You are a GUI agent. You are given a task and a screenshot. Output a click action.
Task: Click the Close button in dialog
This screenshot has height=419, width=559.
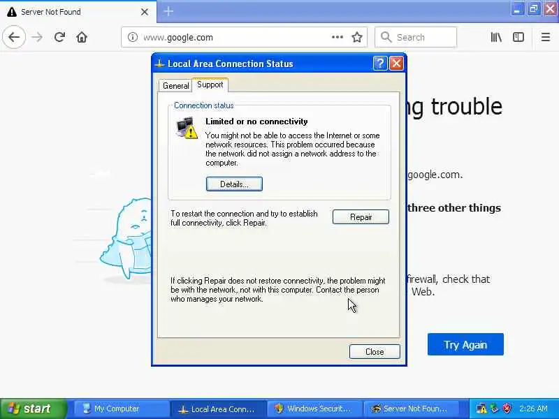[375, 352]
